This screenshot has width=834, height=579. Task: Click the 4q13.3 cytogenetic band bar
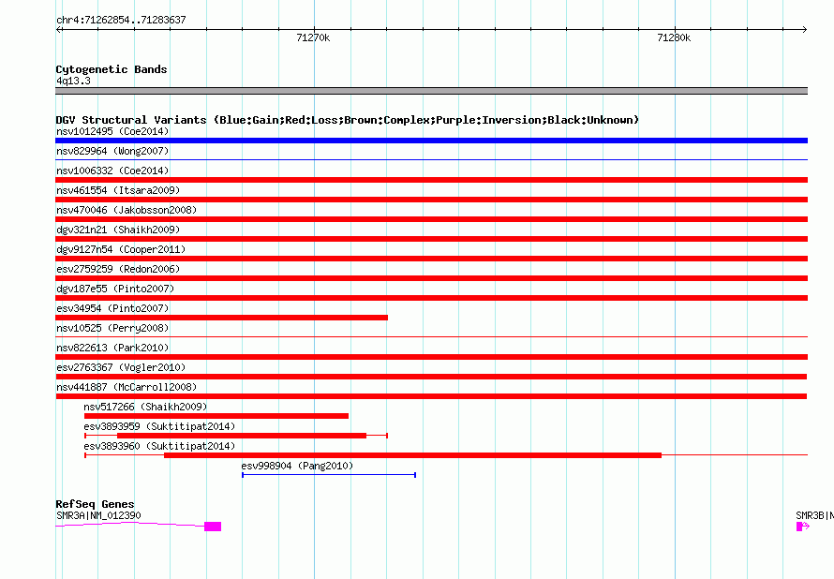pyautogui.click(x=431, y=91)
